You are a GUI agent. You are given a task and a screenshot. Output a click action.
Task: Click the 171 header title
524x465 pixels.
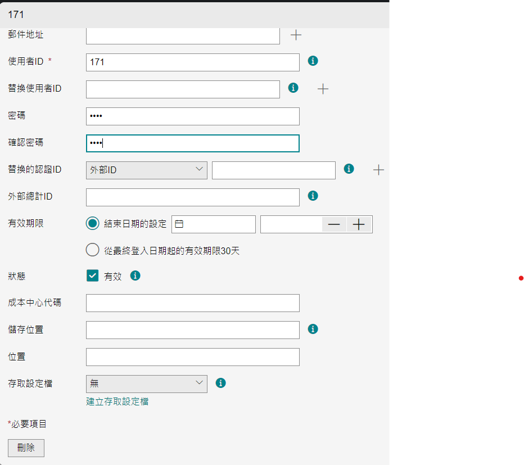click(16, 15)
